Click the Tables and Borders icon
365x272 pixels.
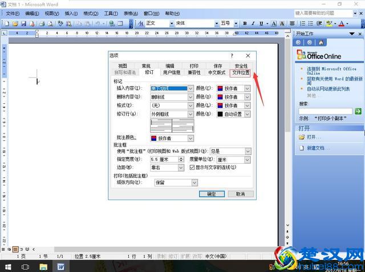tap(120, 23)
